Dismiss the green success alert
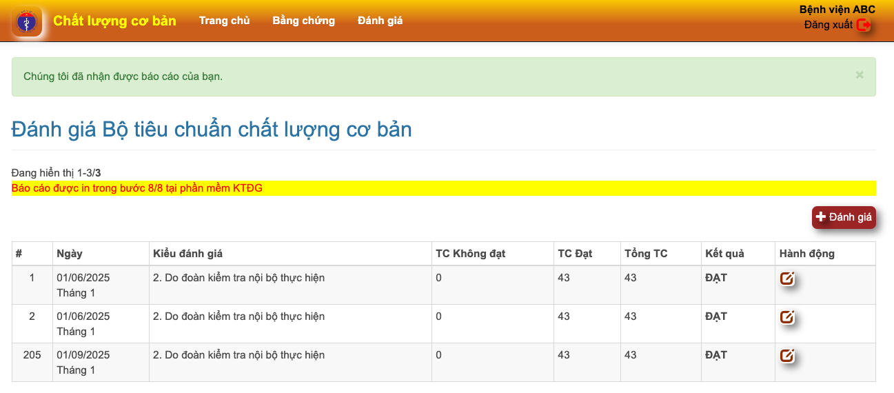The width and height of the screenshot is (894, 393). click(x=859, y=75)
